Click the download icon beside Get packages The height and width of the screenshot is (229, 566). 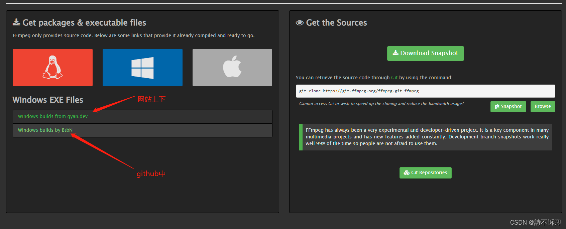click(x=16, y=22)
